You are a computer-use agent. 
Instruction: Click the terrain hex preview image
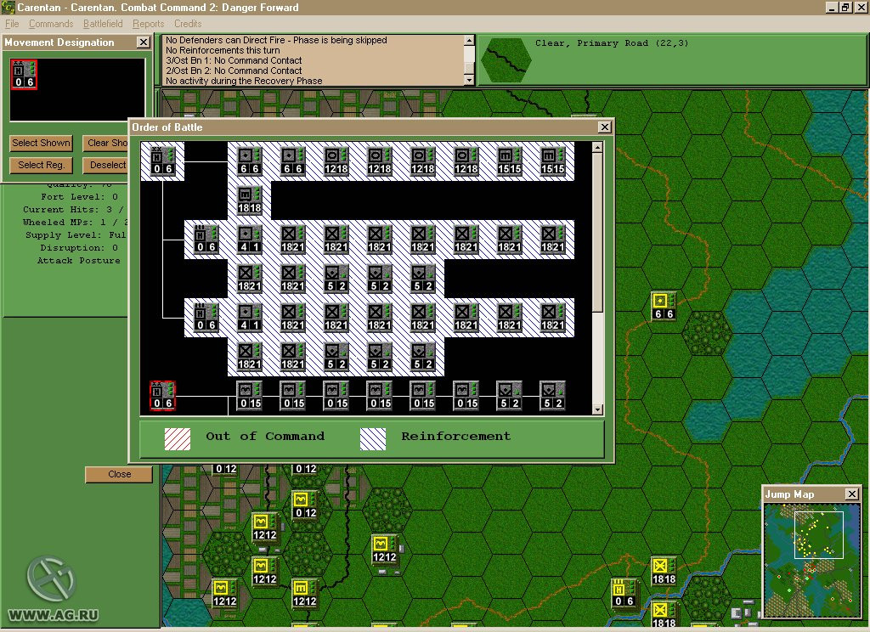coord(506,60)
